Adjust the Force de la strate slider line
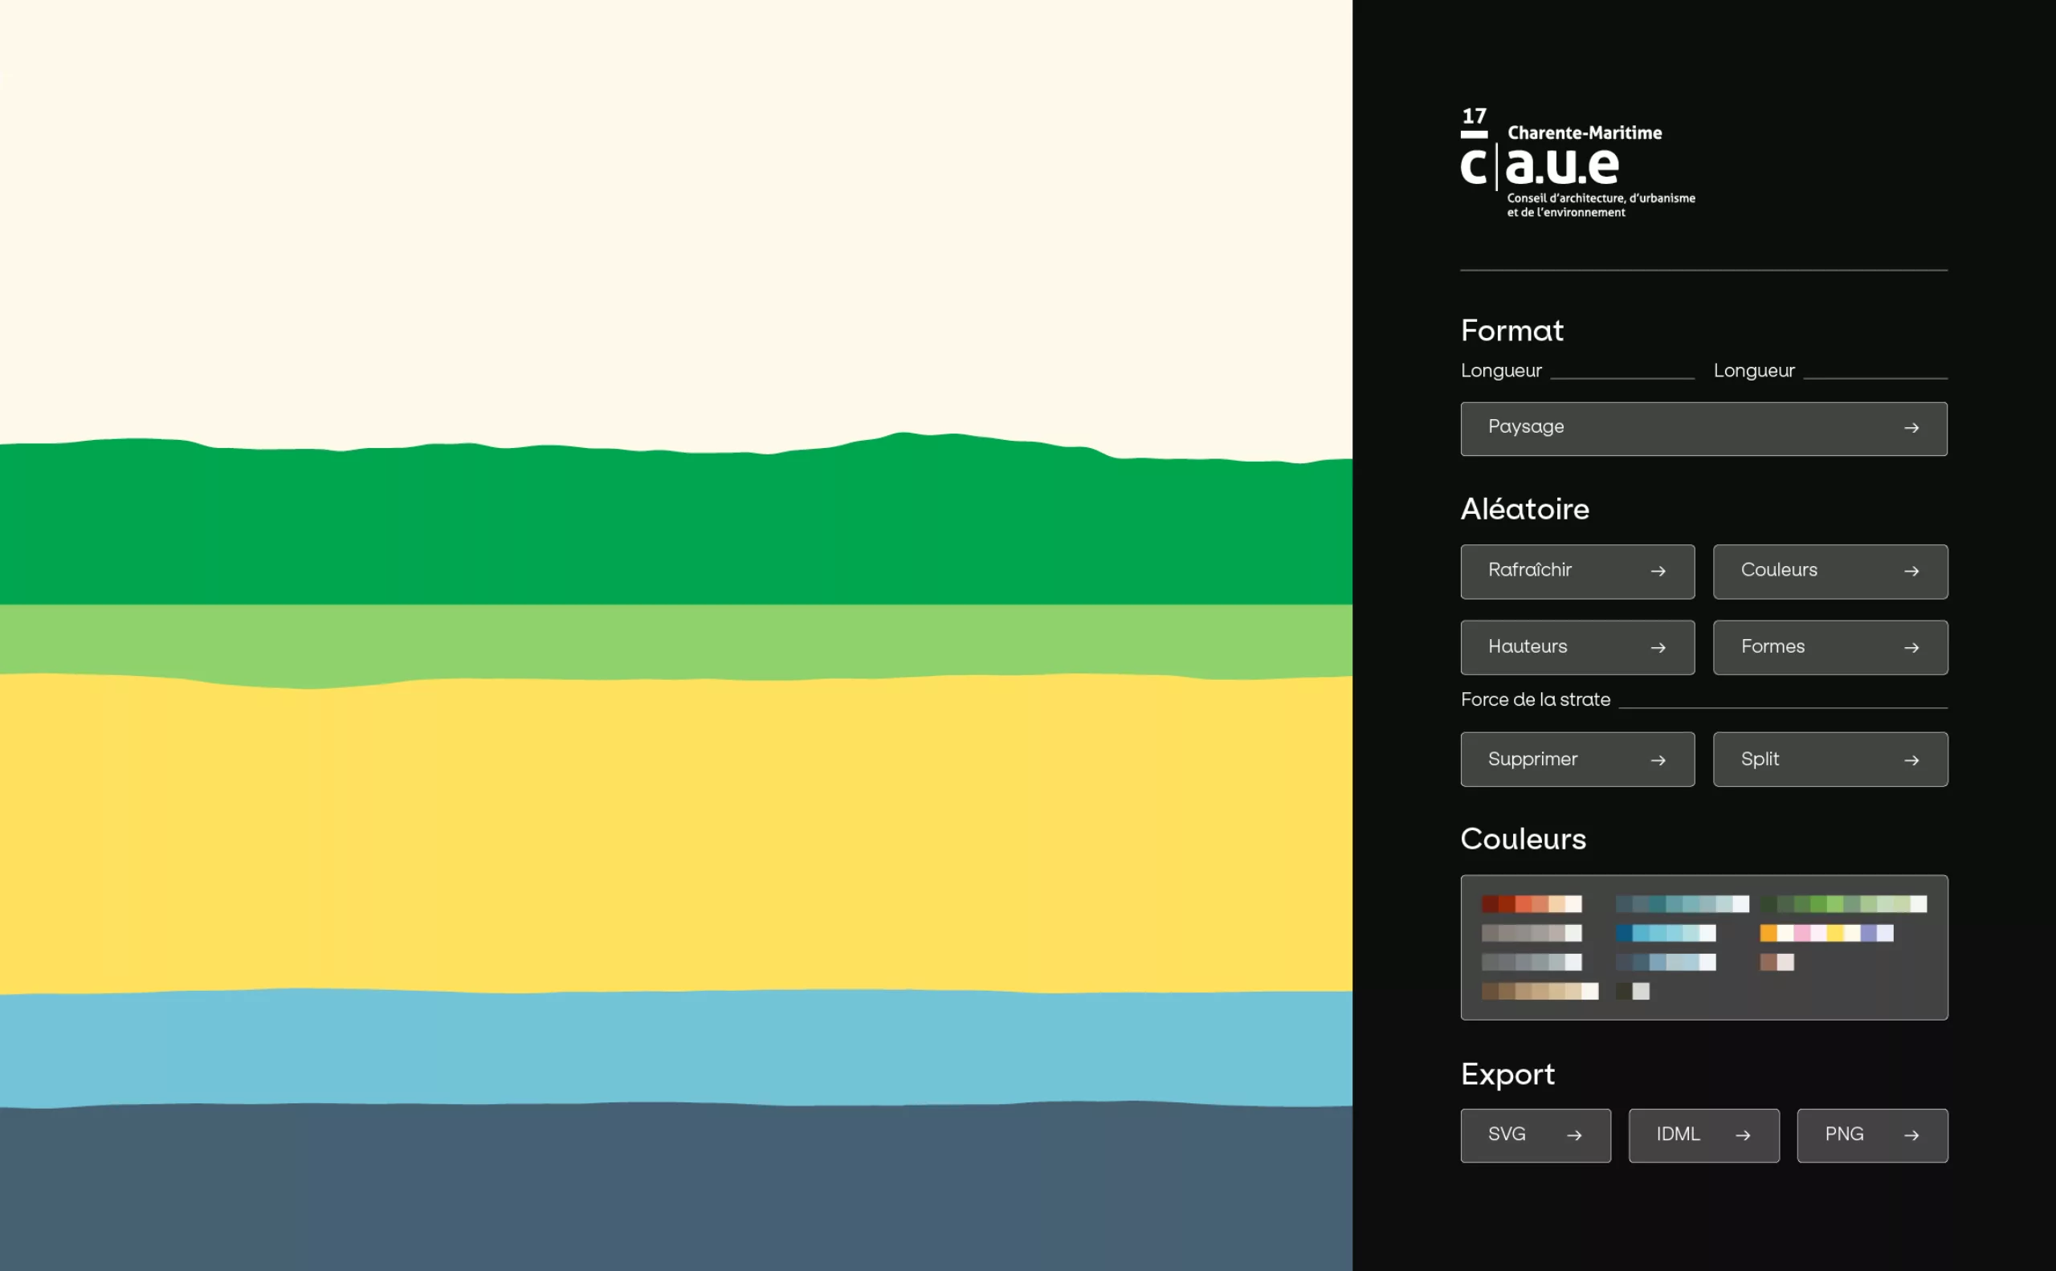Image resolution: width=2056 pixels, height=1271 pixels. tap(1782, 707)
